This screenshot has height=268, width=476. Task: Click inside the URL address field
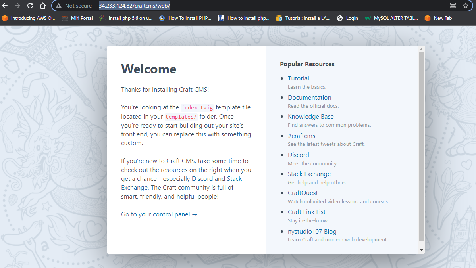(x=278, y=6)
